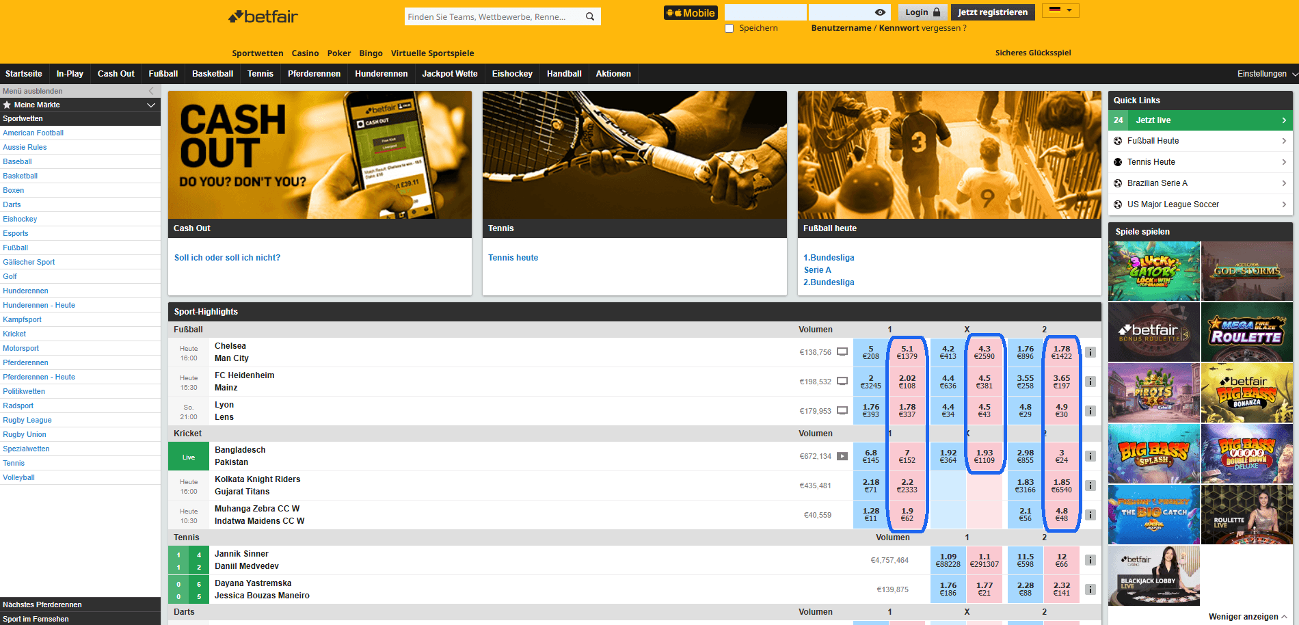This screenshot has height=625, width=1299.
Task: Collapse the Meine Märkte section chevron
Action: click(x=151, y=105)
